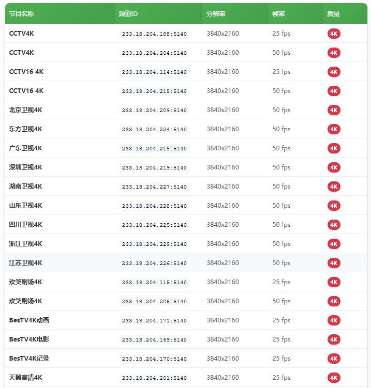Screen dimensions: 371x388
Task: Select the 4K badge for 江苏卫视4K
Action: pos(334,263)
